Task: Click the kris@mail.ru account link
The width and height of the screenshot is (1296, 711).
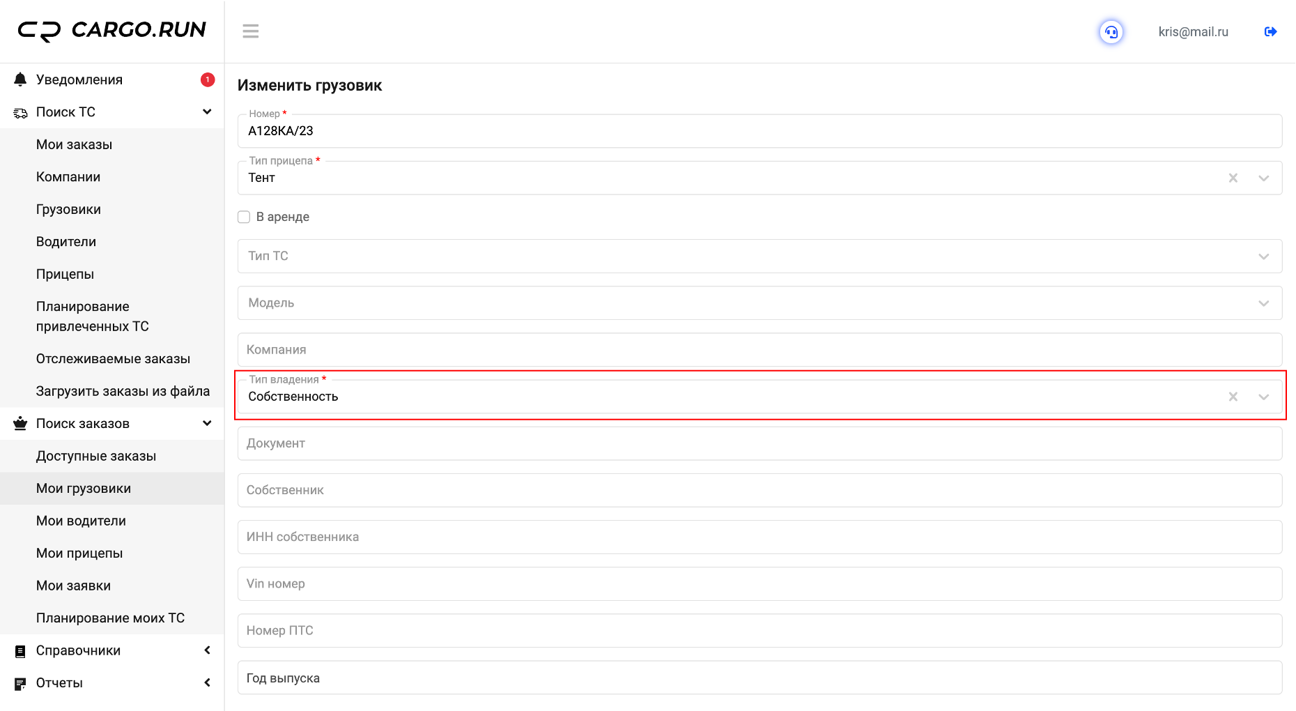Action: [x=1193, y=32]
